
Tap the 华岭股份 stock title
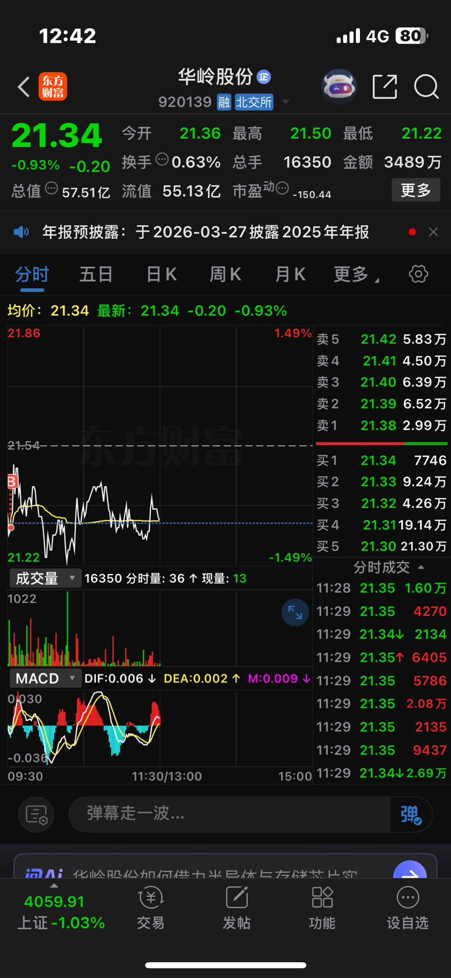[x=216, y=76]
